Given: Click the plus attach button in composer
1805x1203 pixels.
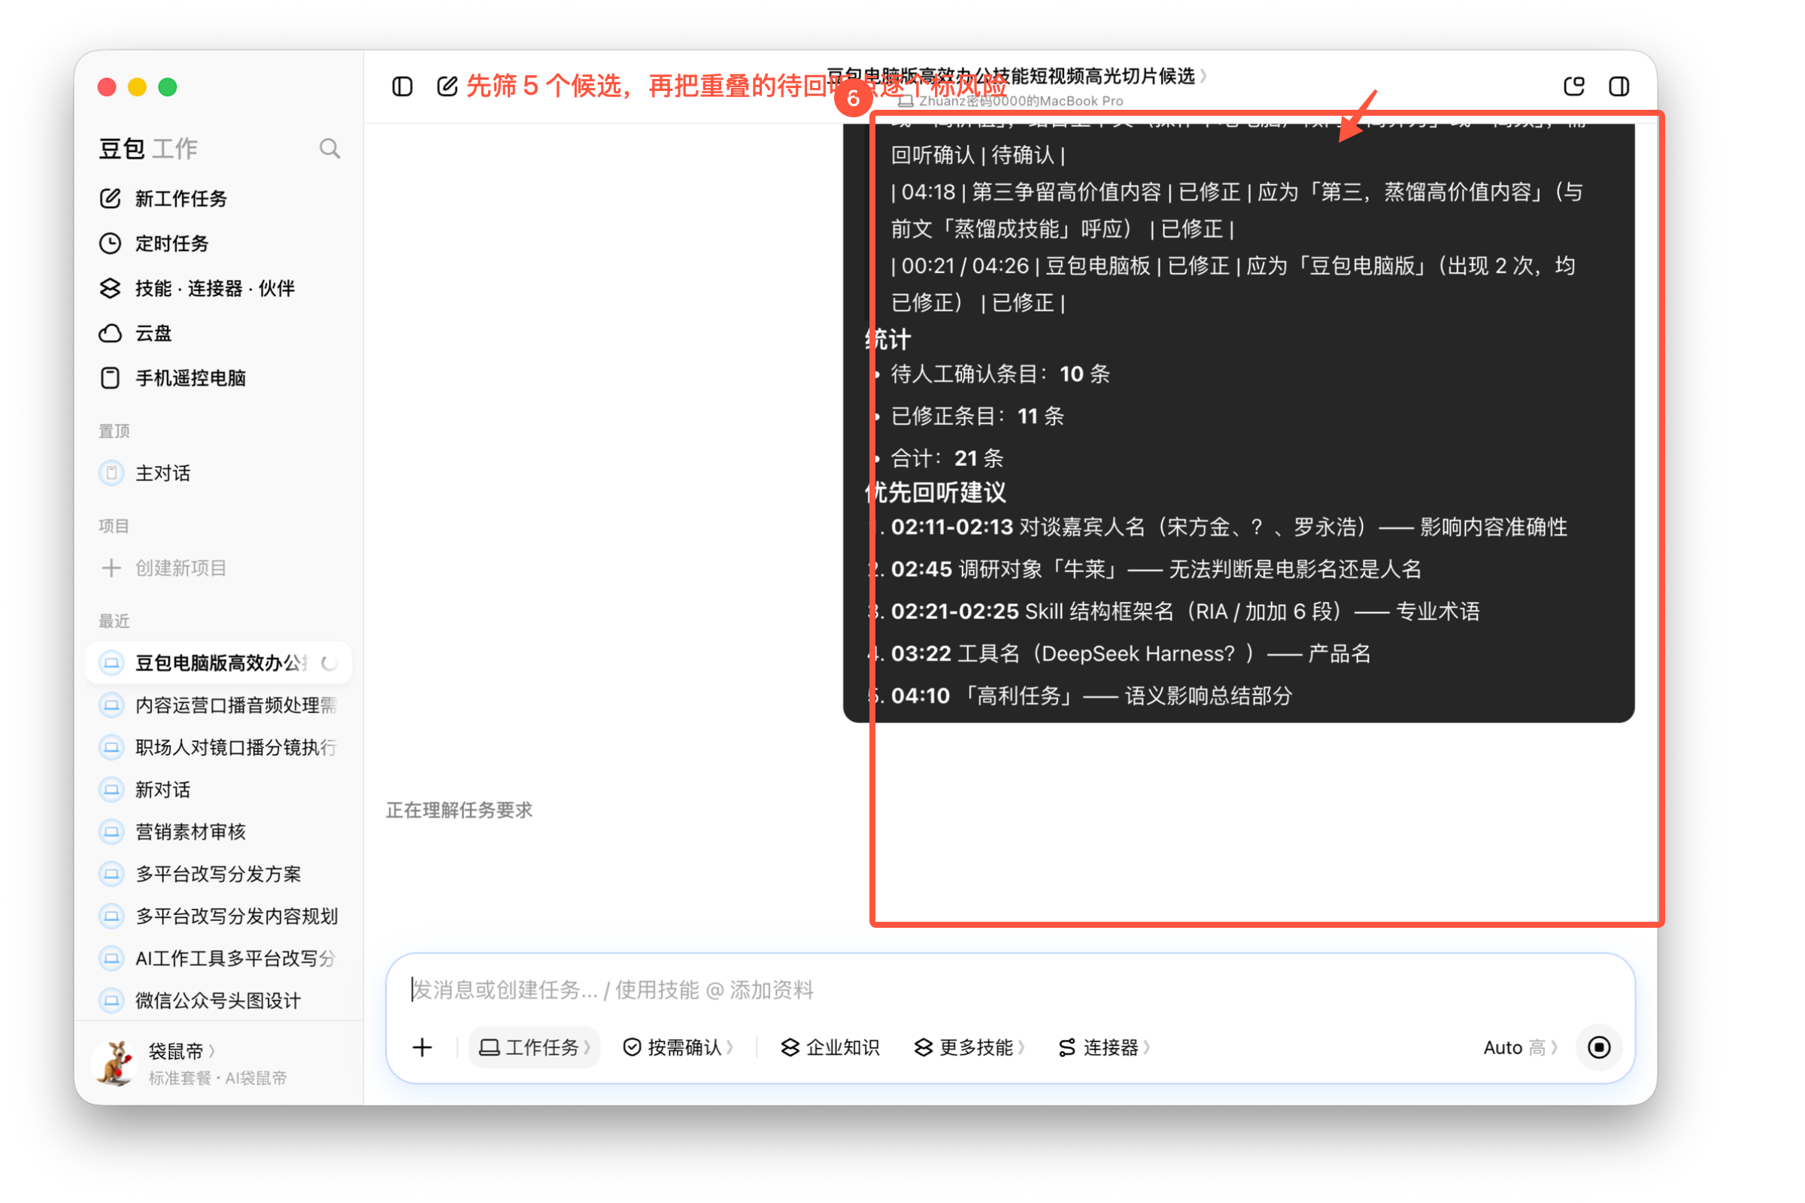Looking at the screenshot, I should click(x=422, y=1047).
